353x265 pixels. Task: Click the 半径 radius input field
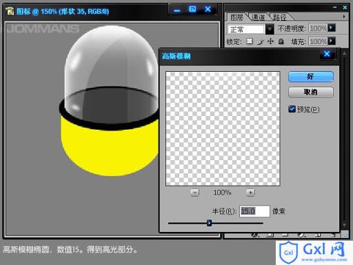click(254, 211)
